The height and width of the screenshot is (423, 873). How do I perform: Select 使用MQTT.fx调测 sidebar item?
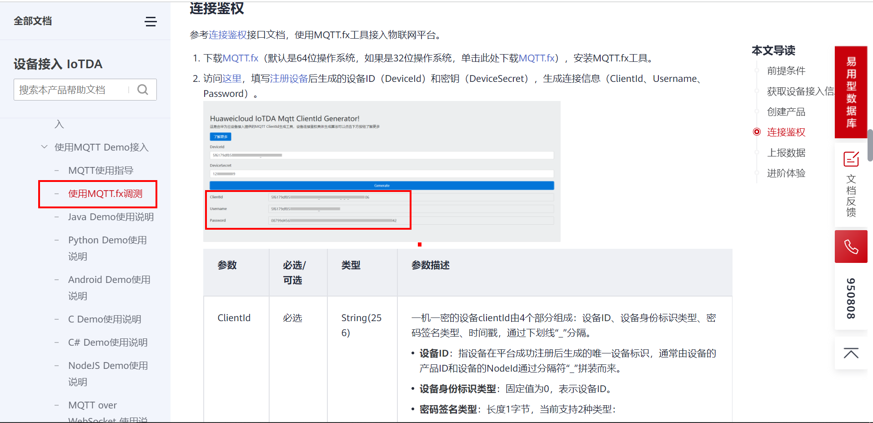pos(105,194)
